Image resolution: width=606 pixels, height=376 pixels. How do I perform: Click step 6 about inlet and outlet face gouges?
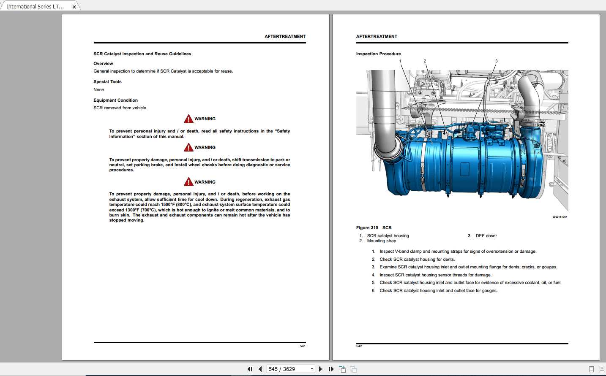(x=438, y=291)
